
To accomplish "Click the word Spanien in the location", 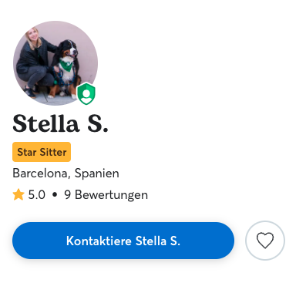I will coord(97,174).
